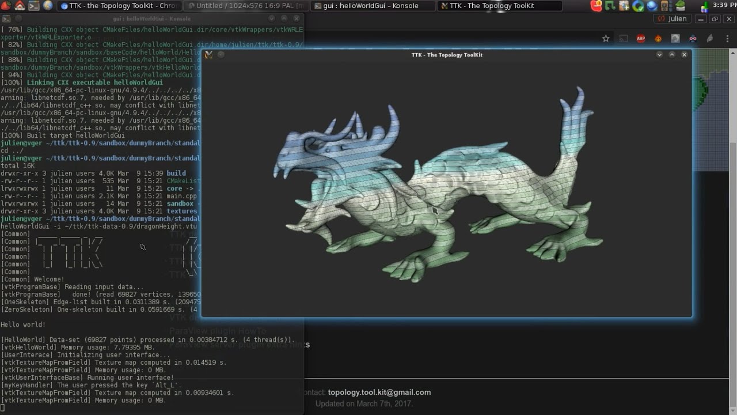Open the globe web browser panel icon
This screenshot has width=737, height=415.
48,5
